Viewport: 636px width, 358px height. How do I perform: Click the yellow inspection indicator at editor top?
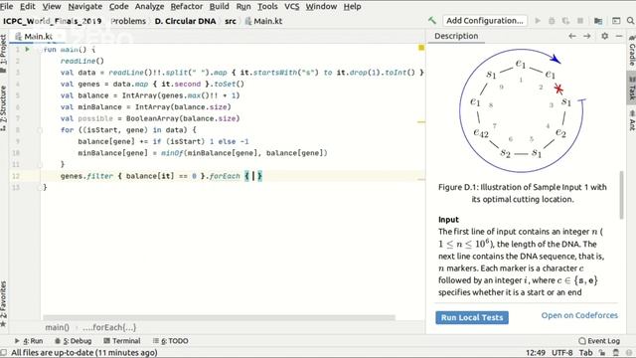[x=421, y=48]
